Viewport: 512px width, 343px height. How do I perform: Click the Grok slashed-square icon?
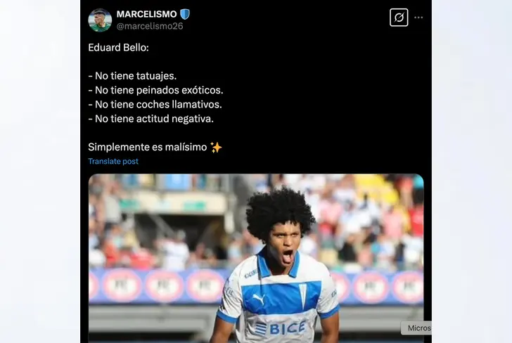[399, 18]
